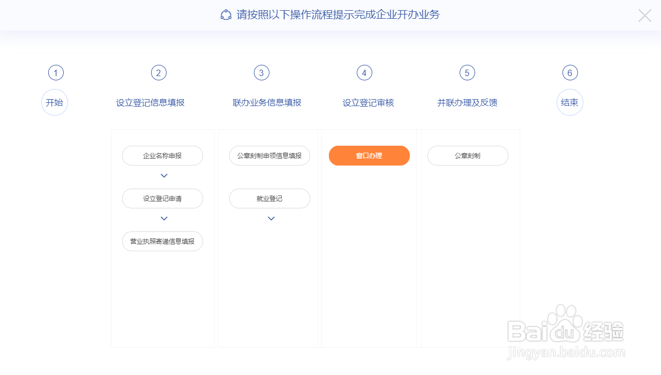The image size is (661, 375).
Task: Click the chevron under 设立登记申请
Action: click(x=163, y=218)
